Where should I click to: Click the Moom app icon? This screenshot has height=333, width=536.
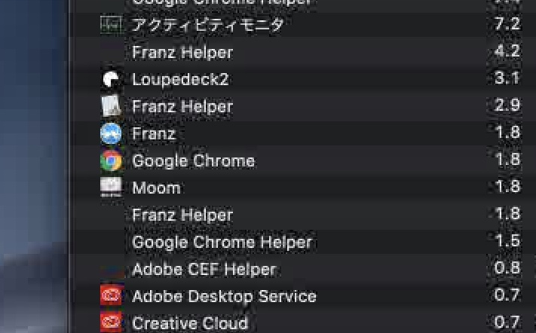(111, 187)
